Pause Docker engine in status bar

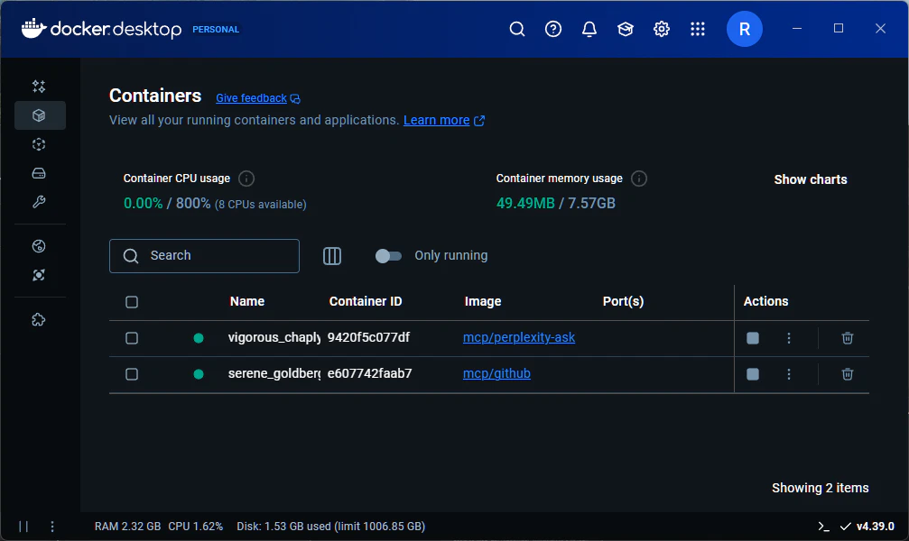click(23, 527)
